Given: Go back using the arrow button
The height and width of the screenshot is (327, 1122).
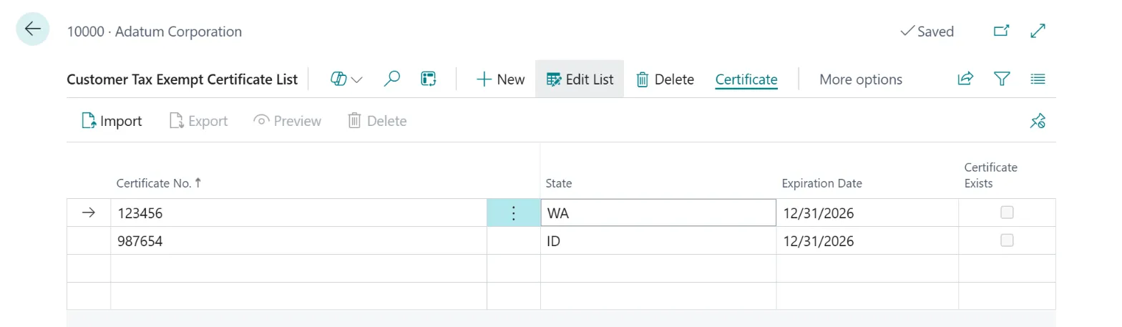Looking at the screenshot, I should (x=33, y=29).
